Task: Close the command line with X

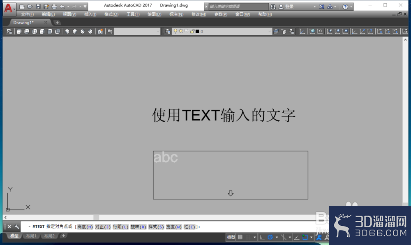Action: [x=9, y=227]
